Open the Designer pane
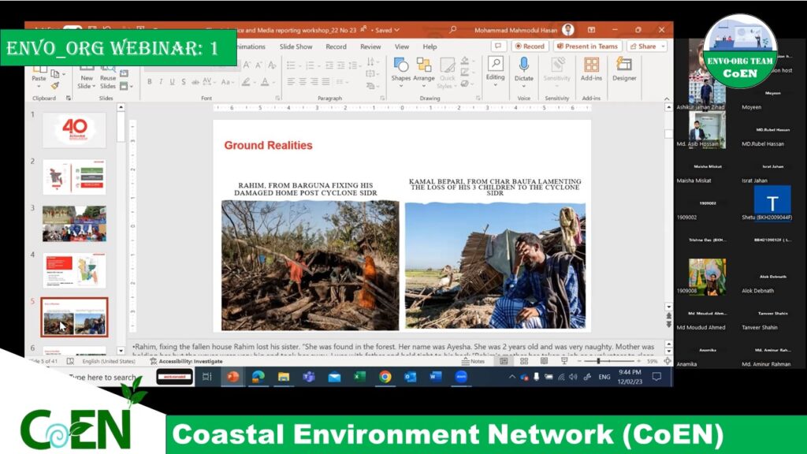 tap(624, 67)
